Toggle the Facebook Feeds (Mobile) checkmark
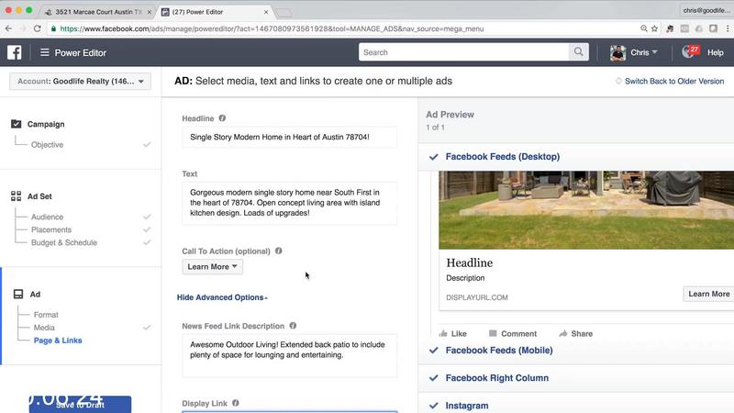Image resolution: width=734 pixels, height=413 pixels. pyautogui.click(x=433, y=350)
